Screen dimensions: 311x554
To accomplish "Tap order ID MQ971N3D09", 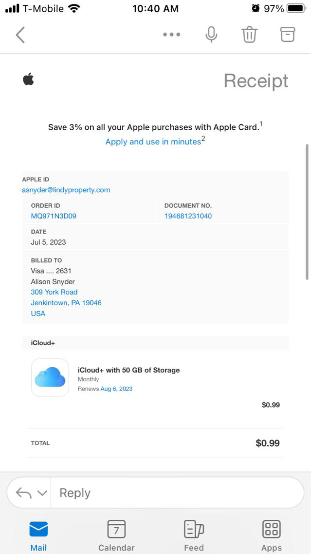I will pos(54,216).
